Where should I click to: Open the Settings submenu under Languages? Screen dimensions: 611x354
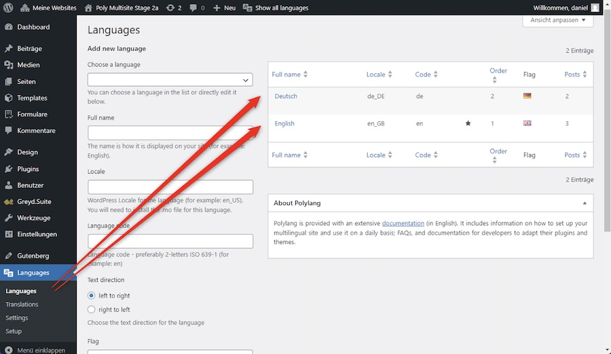tap(17, 318)
